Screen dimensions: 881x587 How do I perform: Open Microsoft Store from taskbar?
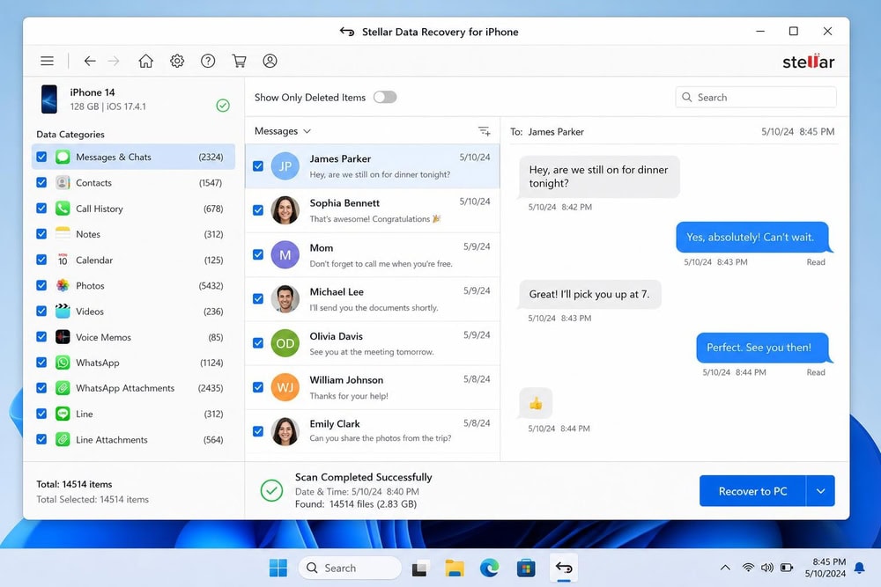tap(526, 568)
